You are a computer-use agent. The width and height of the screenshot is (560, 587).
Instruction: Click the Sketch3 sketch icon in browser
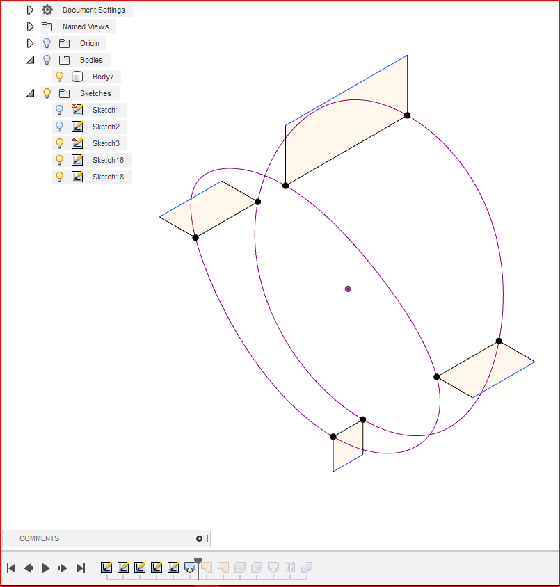coord(77,143)
